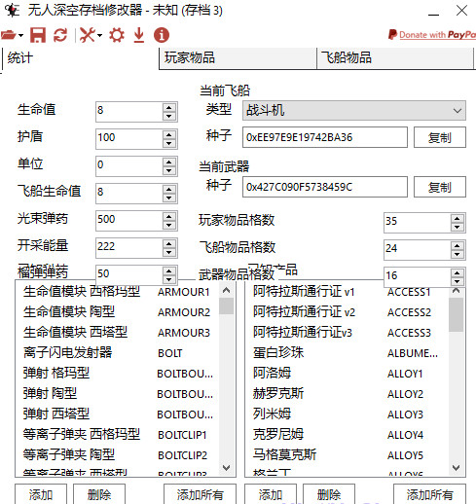The image size is (476, 504).
Task: Save changes with the floppy disk icon
Action: coord(38,35)
